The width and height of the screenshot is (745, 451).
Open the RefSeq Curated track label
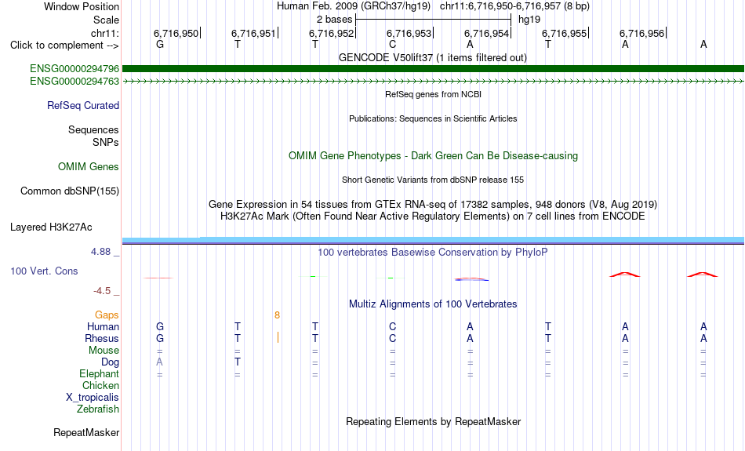(x=83, y=106)
